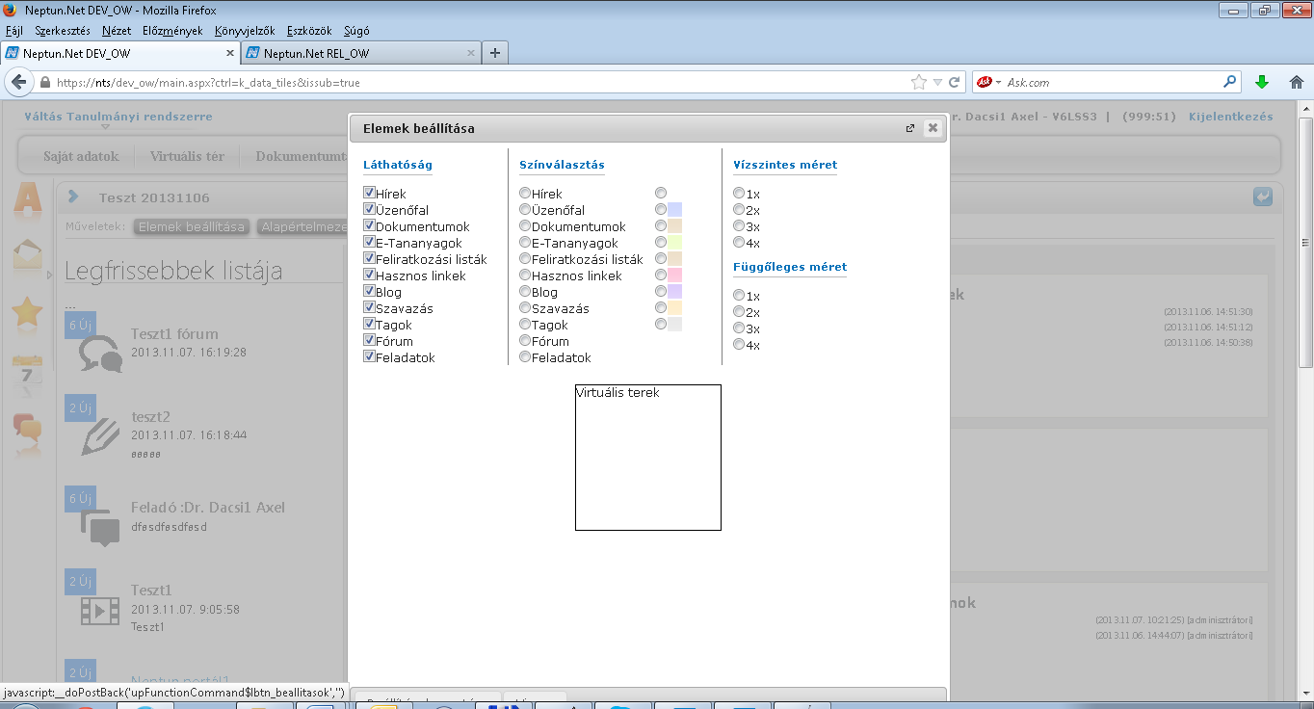Select Feladatok radio under Színválasztás
1314x709 pixels.
tap(525, 357)
